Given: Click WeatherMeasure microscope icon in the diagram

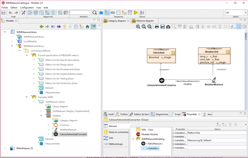Looking at the screenshot, I should click(214, 80).
